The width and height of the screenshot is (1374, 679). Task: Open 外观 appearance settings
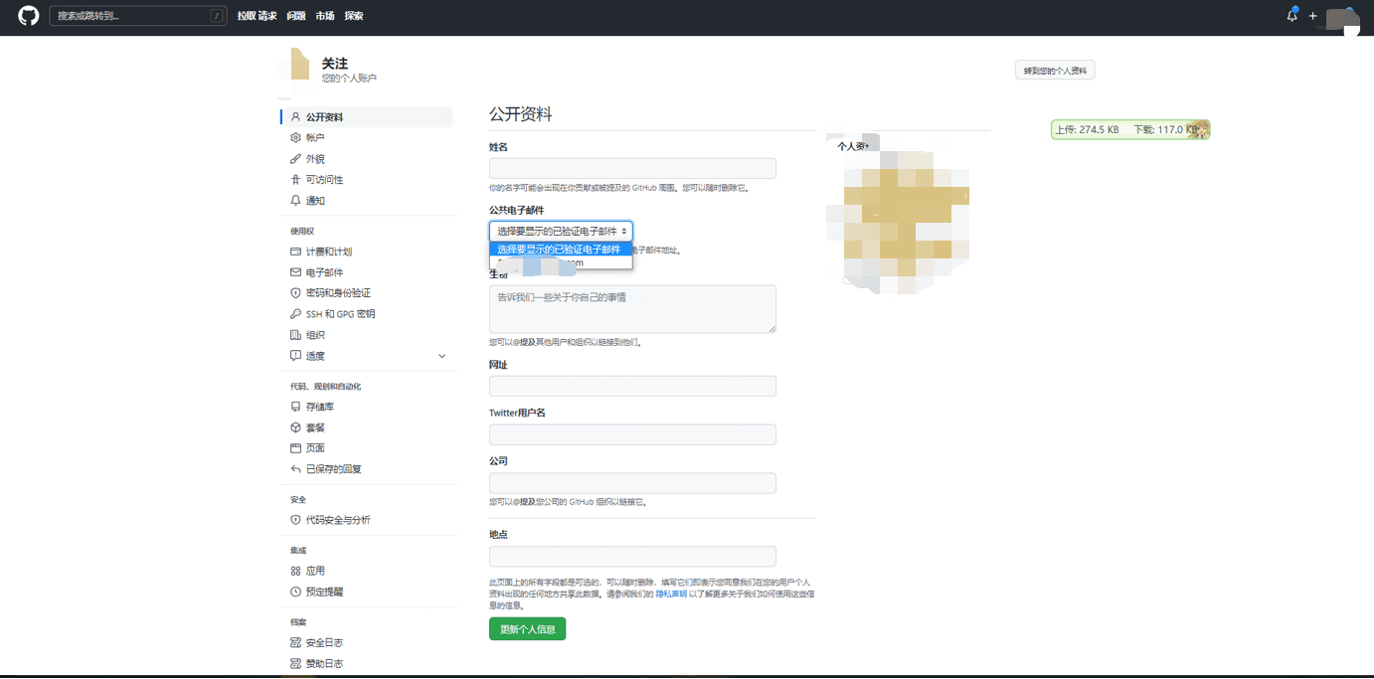click(x=314, y=159)
